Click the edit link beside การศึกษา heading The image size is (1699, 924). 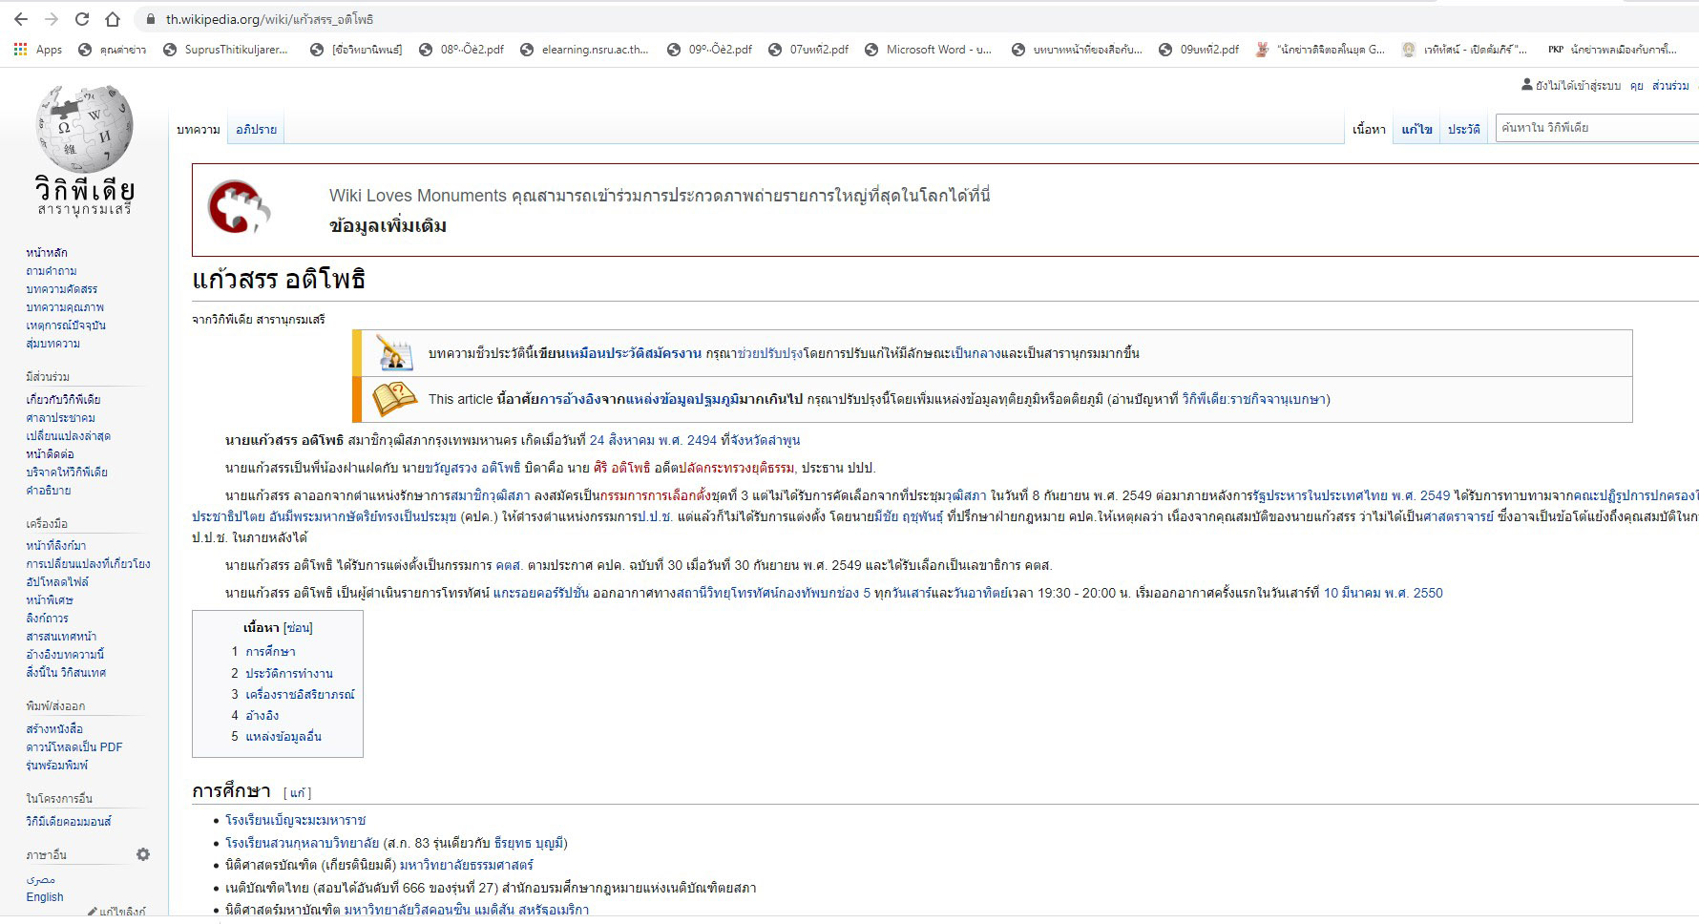pyautogui.click(x=298, y=793)
